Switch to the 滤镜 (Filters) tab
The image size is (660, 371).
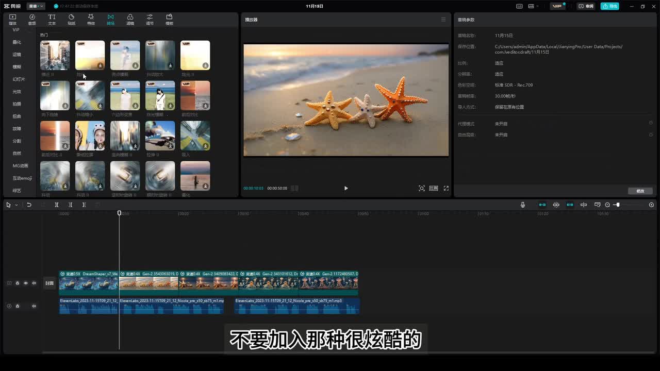[130, 20]
